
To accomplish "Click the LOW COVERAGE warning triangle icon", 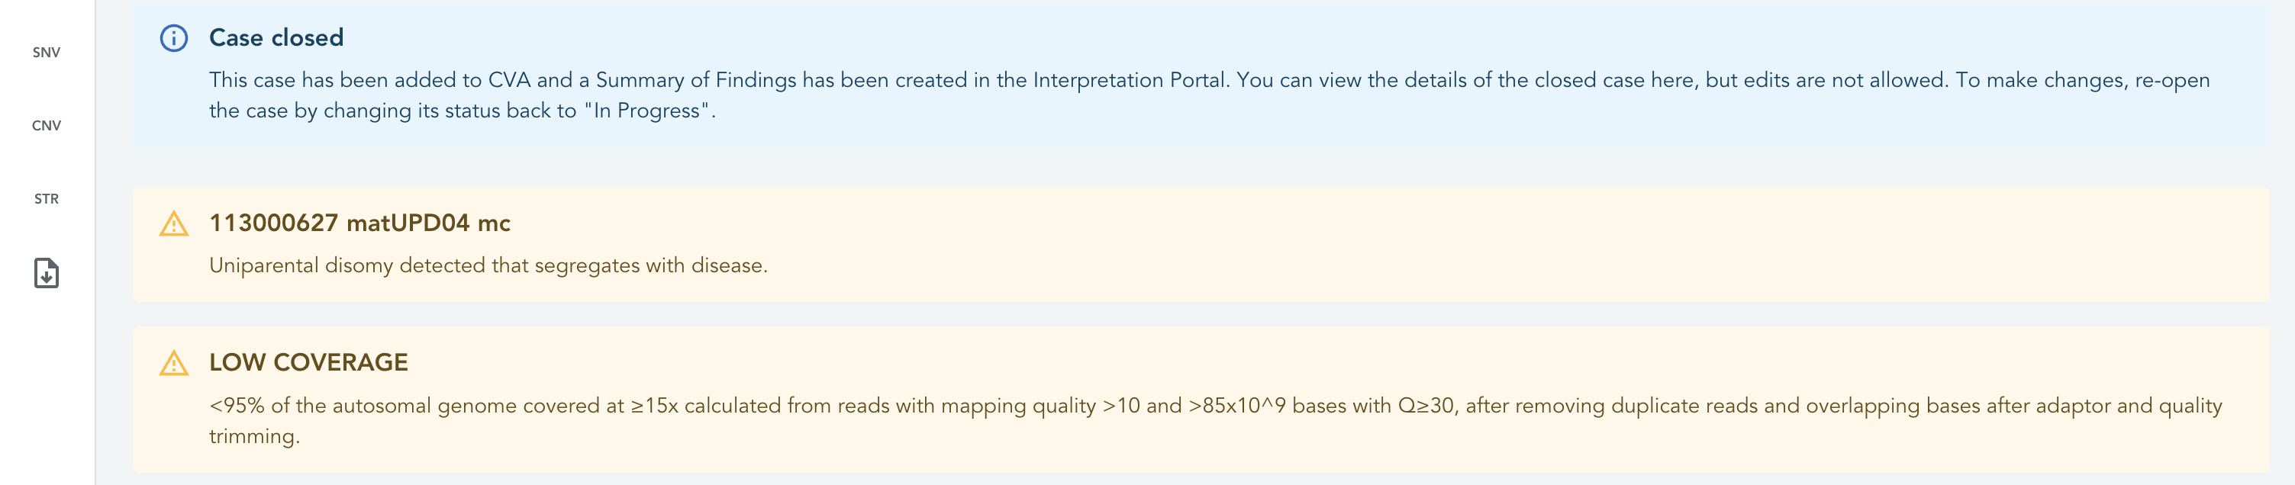I will (x=174, y=363).
